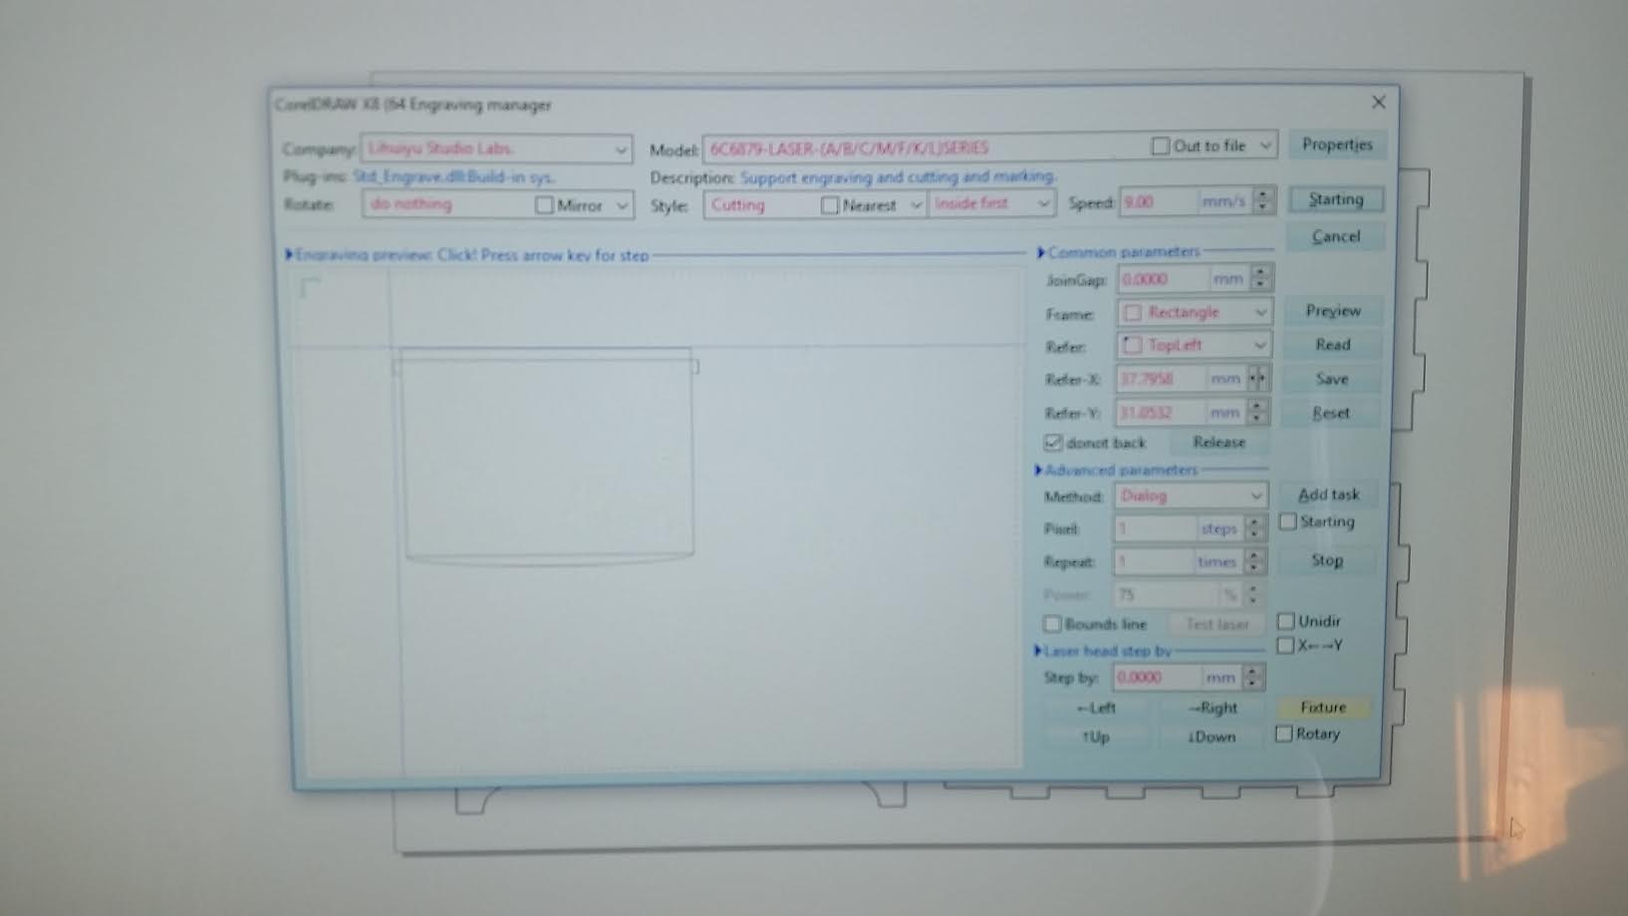
Task: Adjust the Repeat times spinner
Action: [x=1255, y=562]
